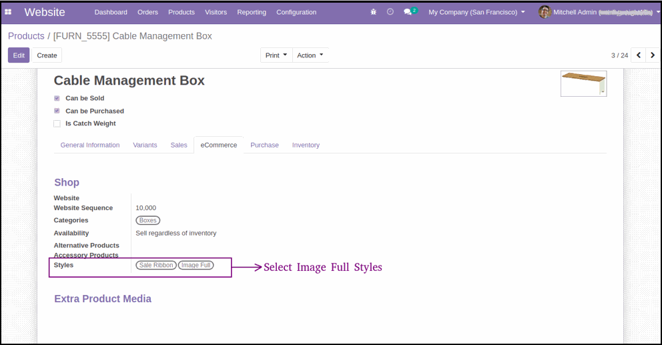Click the Edit button
The width and height of the screenshot is (662, 345).
tap(19, 55)
